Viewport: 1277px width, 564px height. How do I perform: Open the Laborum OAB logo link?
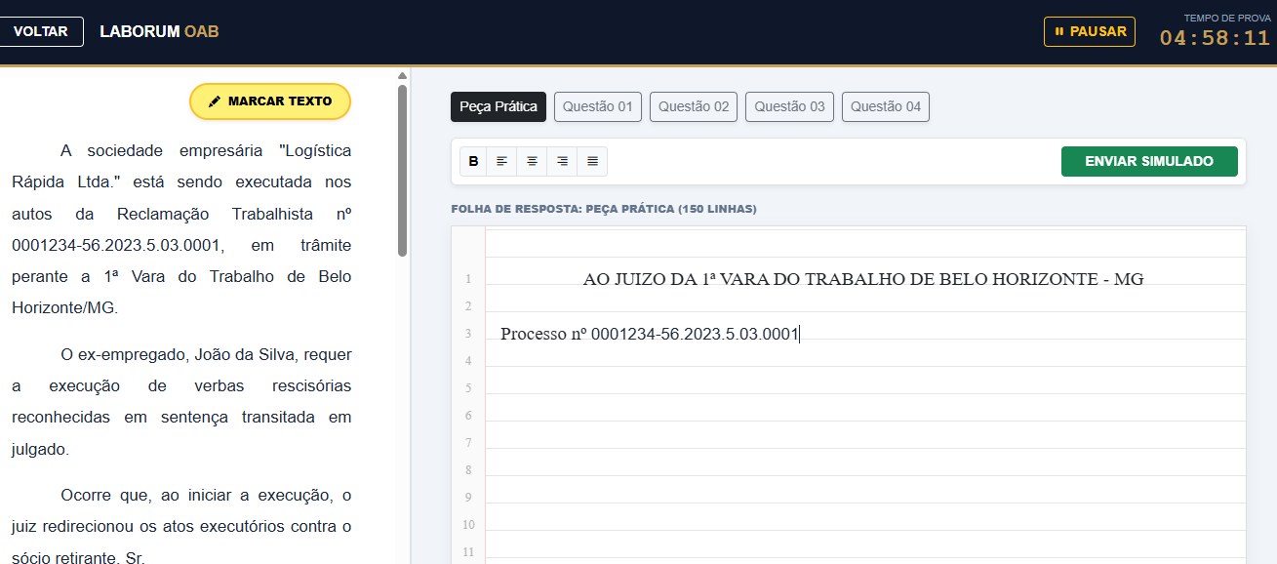point(159,31)
